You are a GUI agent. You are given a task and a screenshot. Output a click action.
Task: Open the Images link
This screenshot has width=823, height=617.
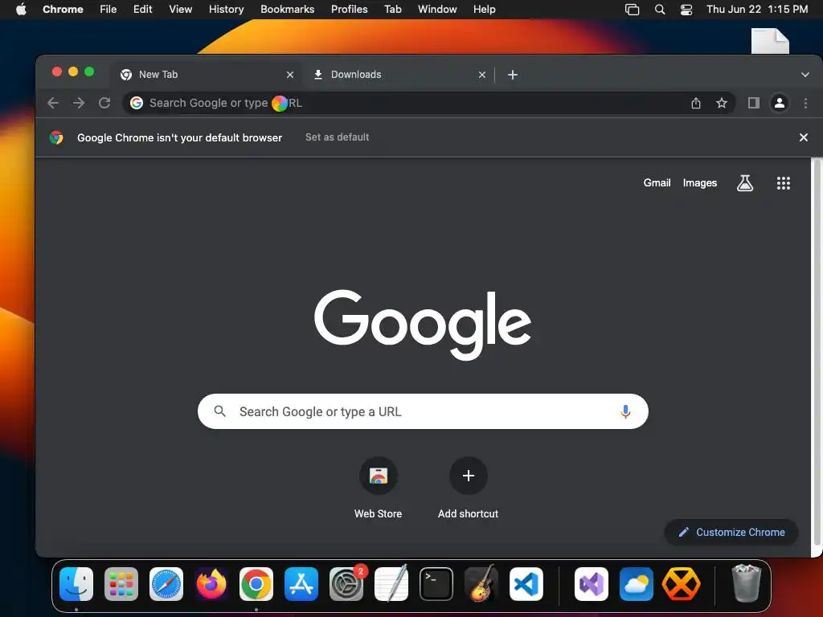click(x=700, y=182)
